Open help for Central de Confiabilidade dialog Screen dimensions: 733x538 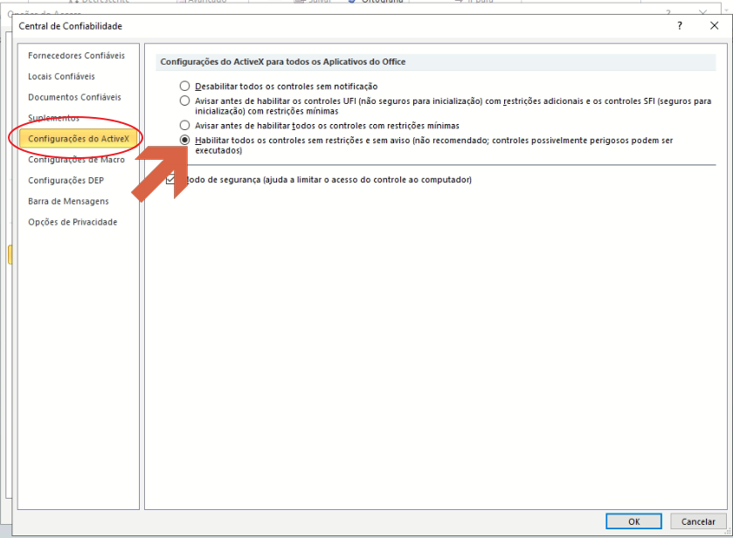[680, 26]
